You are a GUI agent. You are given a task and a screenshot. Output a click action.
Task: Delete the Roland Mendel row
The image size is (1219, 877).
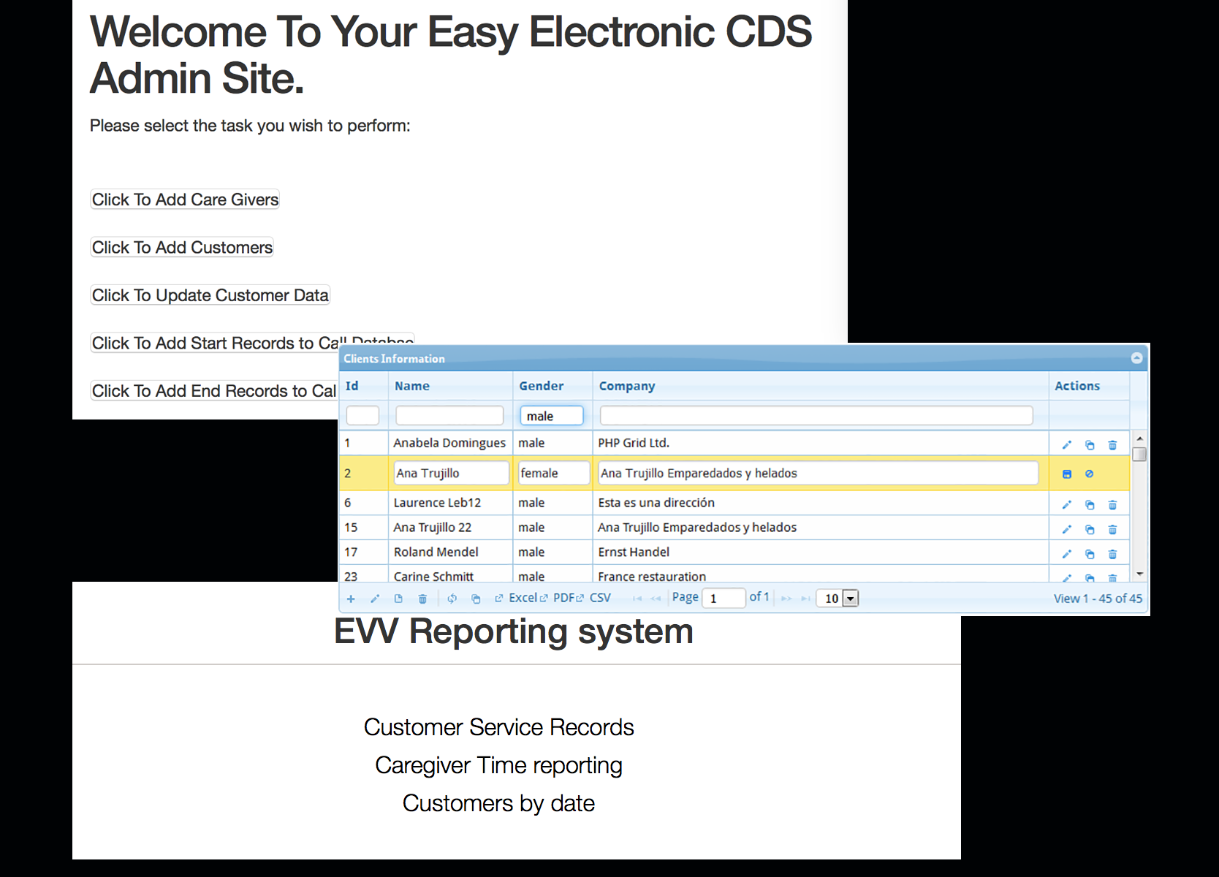point(1112,554)
